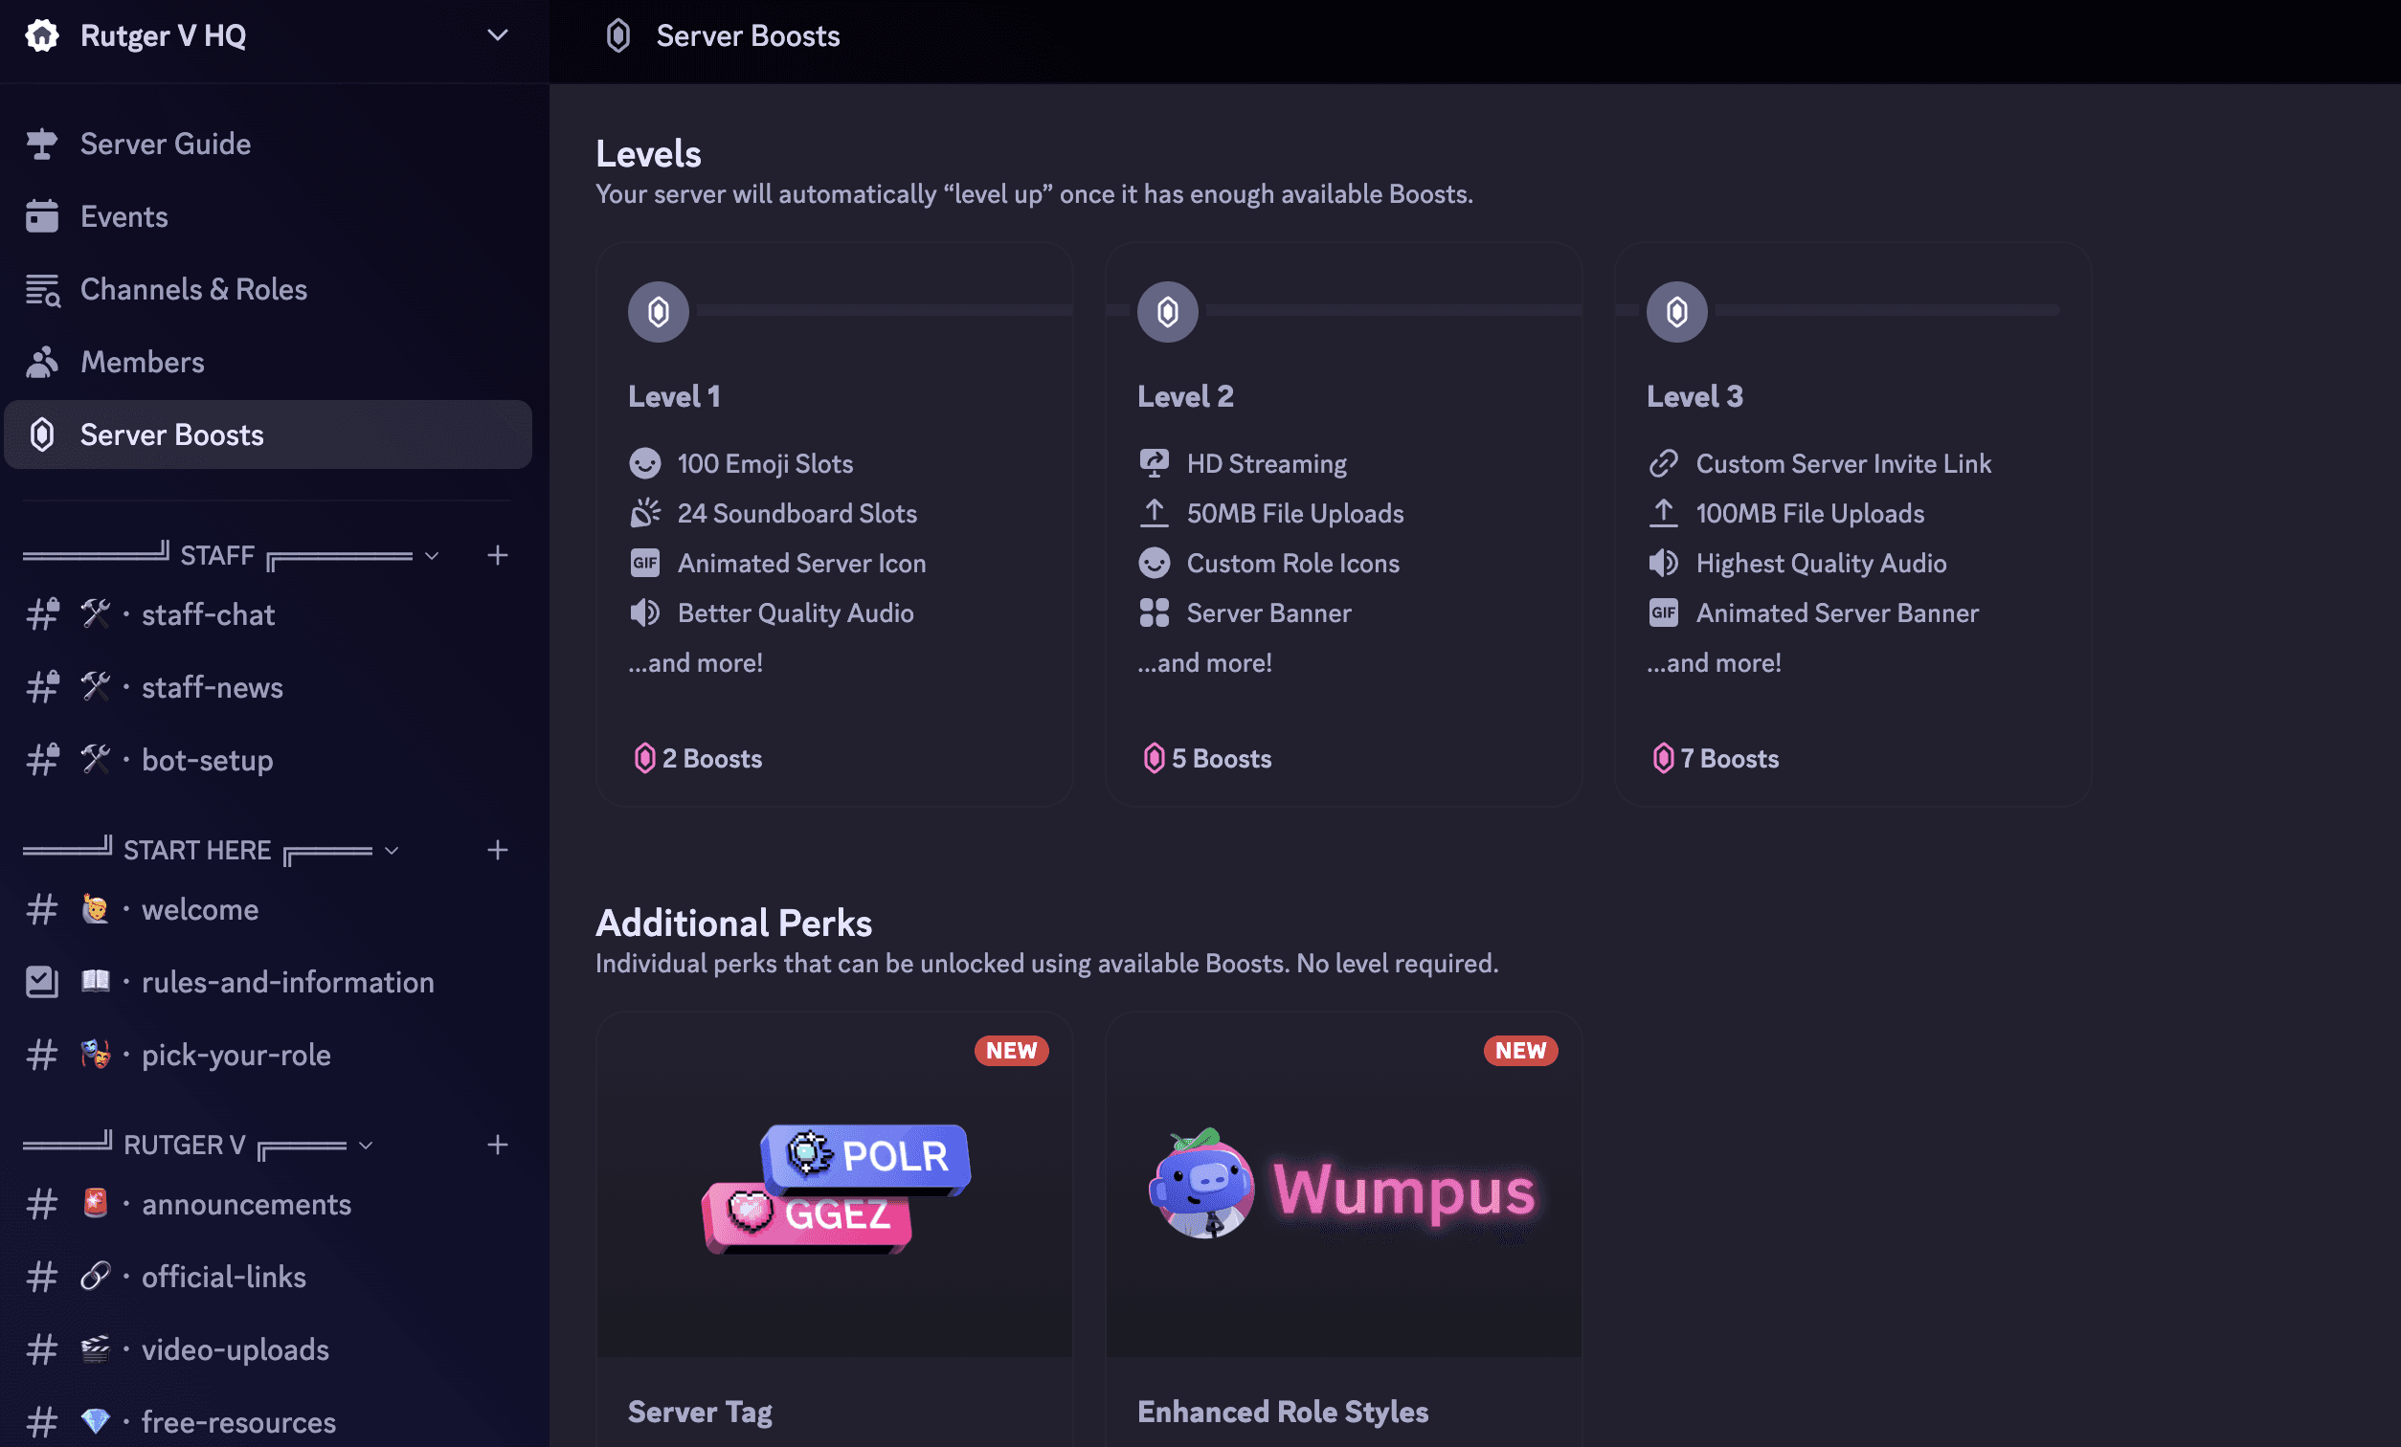Click the 50MB File Uploads arrow icon
2401x1447 pixels.
1154,514
